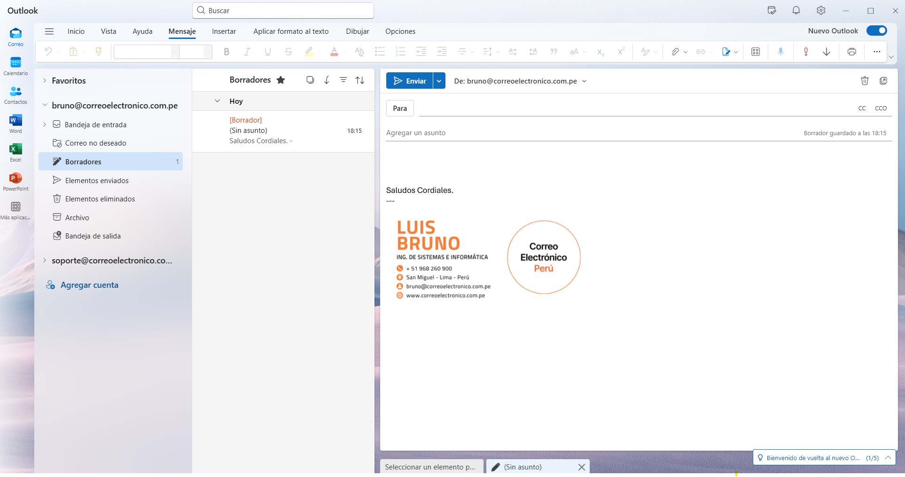Viewport: 905px width, 477px height.
Task: Switch to the Insertar ribbon tab
Action: 224,31
